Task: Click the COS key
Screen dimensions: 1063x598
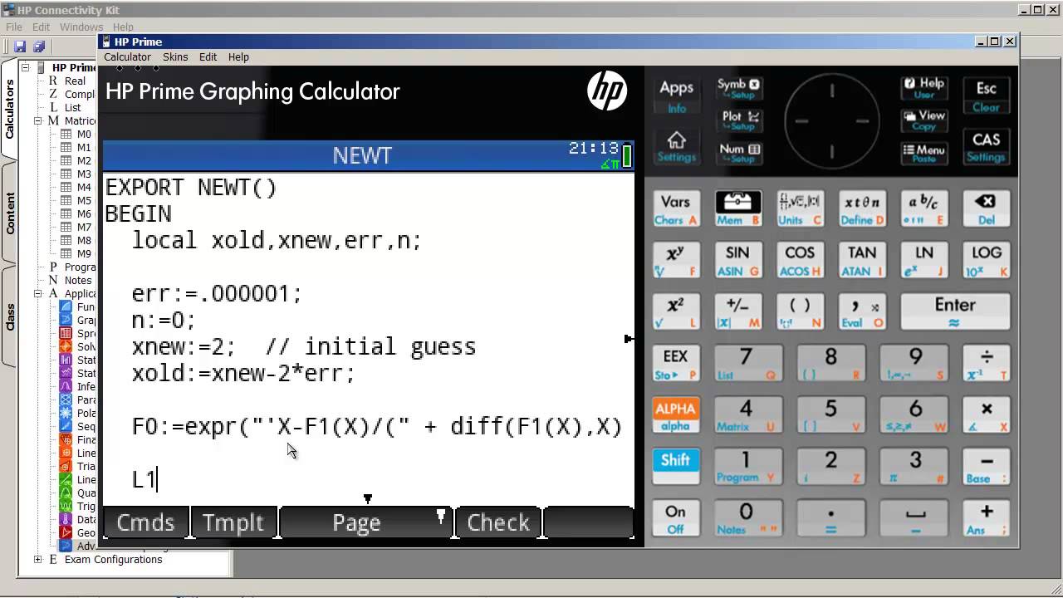Action: 800,261
